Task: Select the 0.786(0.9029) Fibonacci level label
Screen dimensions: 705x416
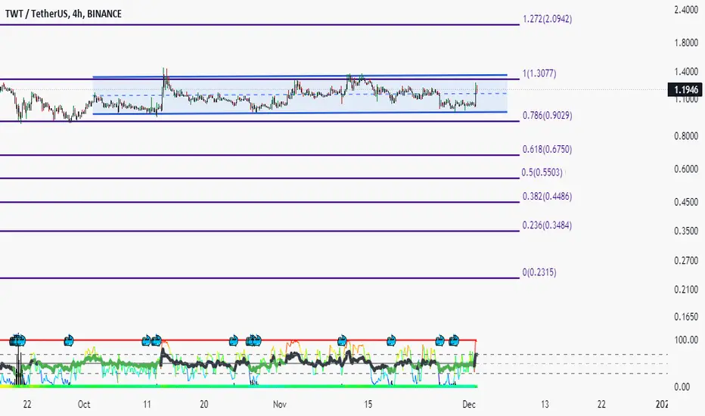Action: pyautogui.click(x=547, y=116)
